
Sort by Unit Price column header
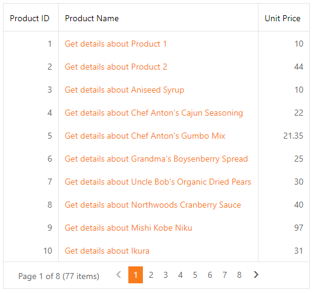point(284,18)
